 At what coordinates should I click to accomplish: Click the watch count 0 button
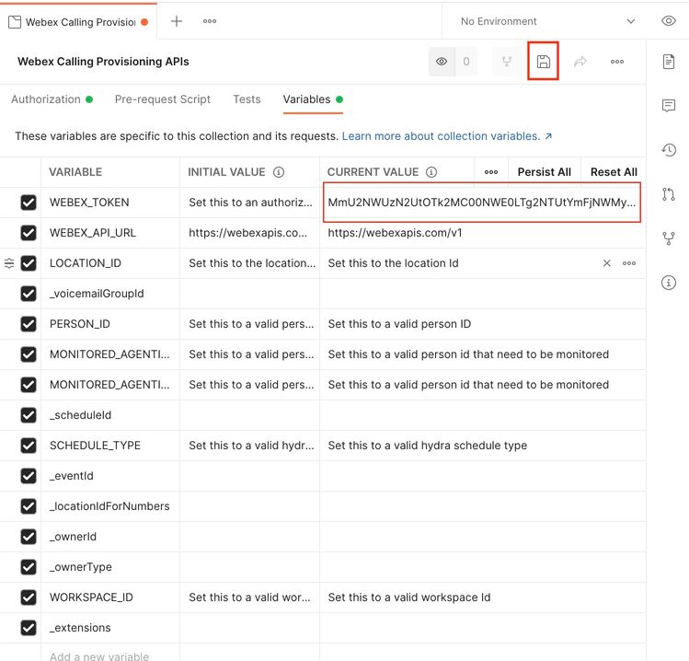tap(465, 62)
